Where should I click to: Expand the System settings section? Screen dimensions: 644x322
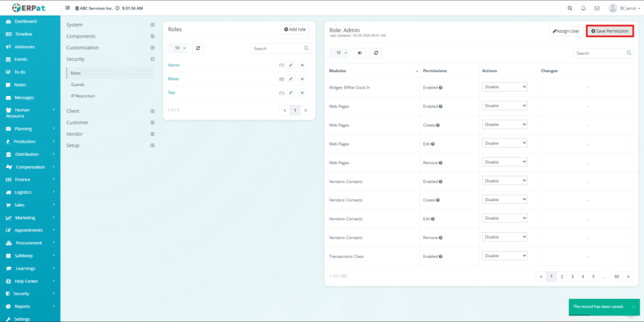pyautogui.click(x=152, y=25)
